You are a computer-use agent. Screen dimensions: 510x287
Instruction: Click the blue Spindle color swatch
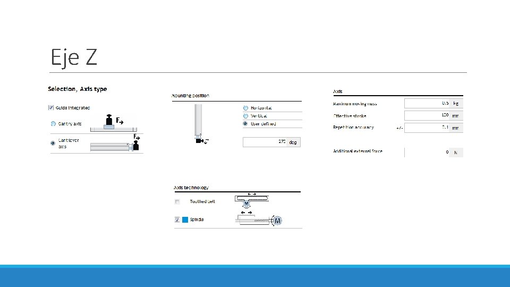point(185,220)
